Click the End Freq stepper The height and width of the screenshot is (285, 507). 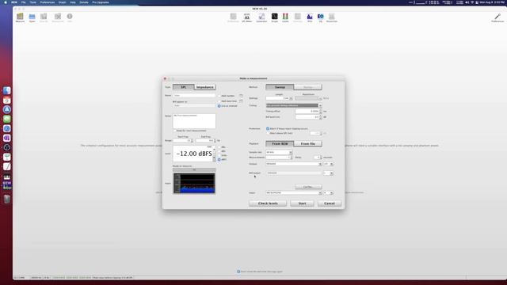coord(215,141)
